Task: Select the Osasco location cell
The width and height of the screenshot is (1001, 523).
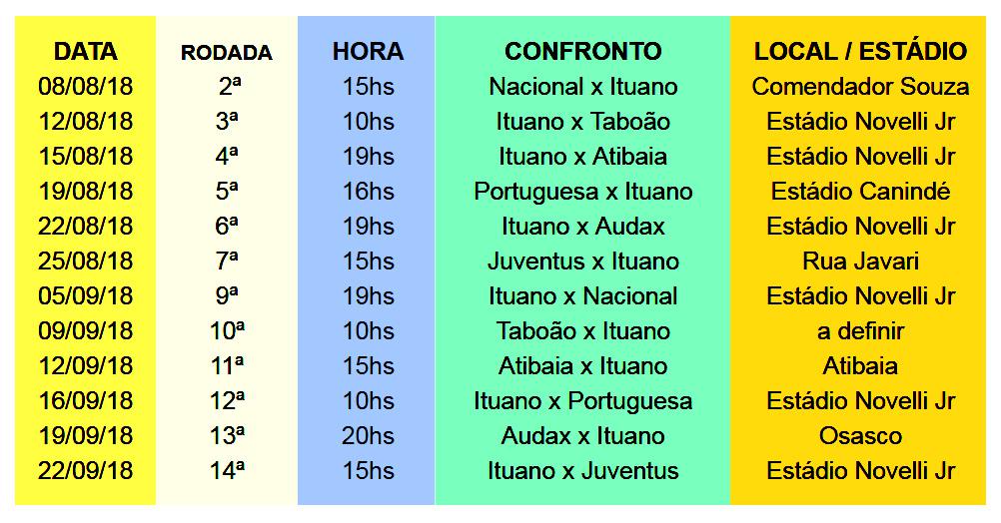Action: (x=860, y=435)
